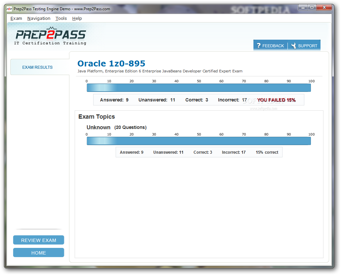Click the YOU FAILED 15% result text

(x=276, y=100)
